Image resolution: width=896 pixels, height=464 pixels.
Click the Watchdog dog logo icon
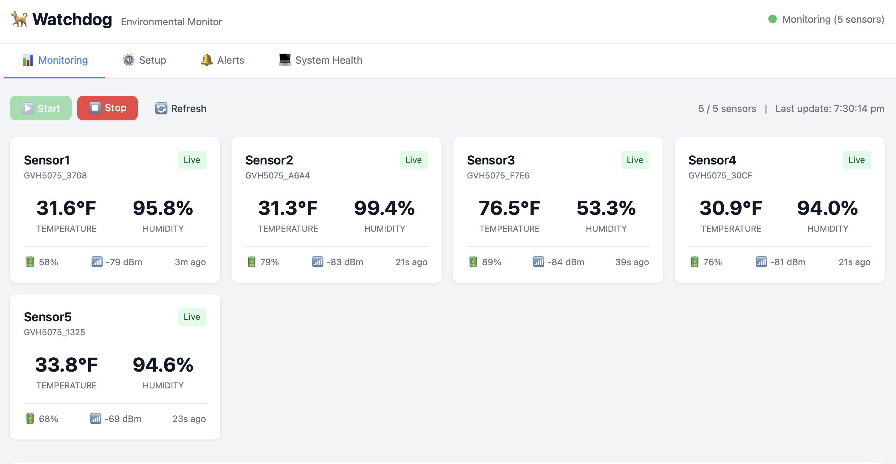click(19, 19)
